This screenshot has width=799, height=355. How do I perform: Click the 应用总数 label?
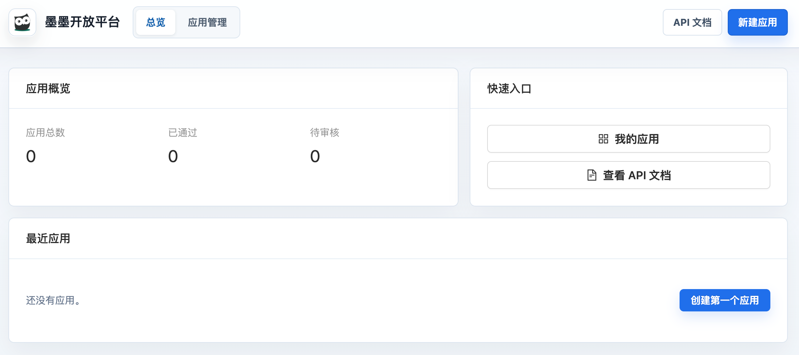[x=45, y=133]
